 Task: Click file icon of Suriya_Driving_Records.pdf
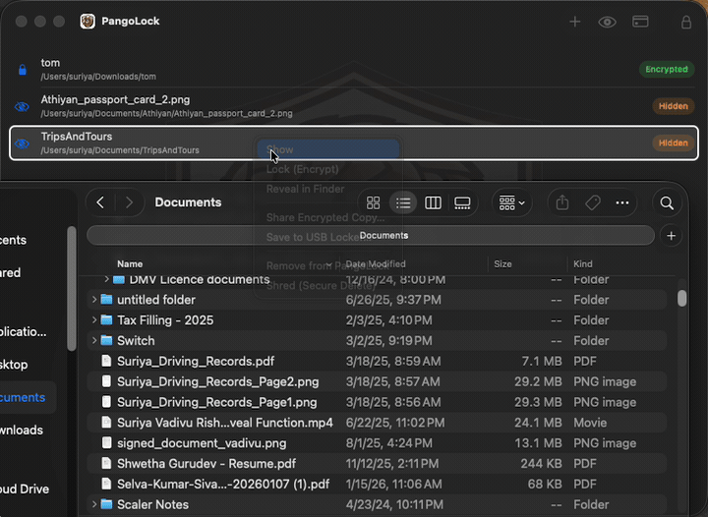point(106,361)
